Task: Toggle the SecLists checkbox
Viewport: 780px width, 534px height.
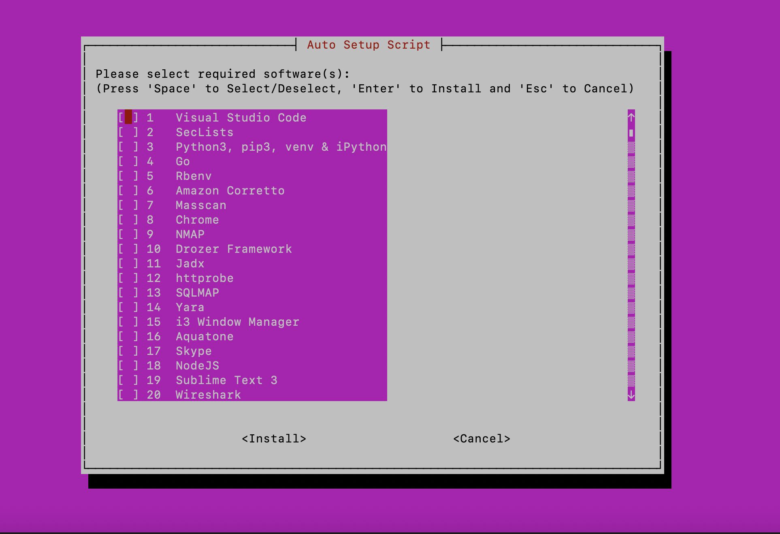Action: (128, 132)
